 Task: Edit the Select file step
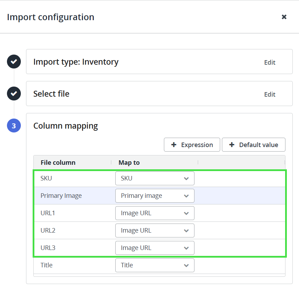(x=269, y=95)
